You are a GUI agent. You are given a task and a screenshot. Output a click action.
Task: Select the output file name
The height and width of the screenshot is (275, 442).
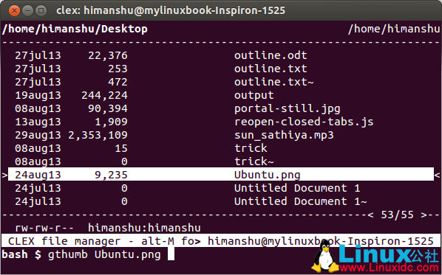[x=254, y=95]
